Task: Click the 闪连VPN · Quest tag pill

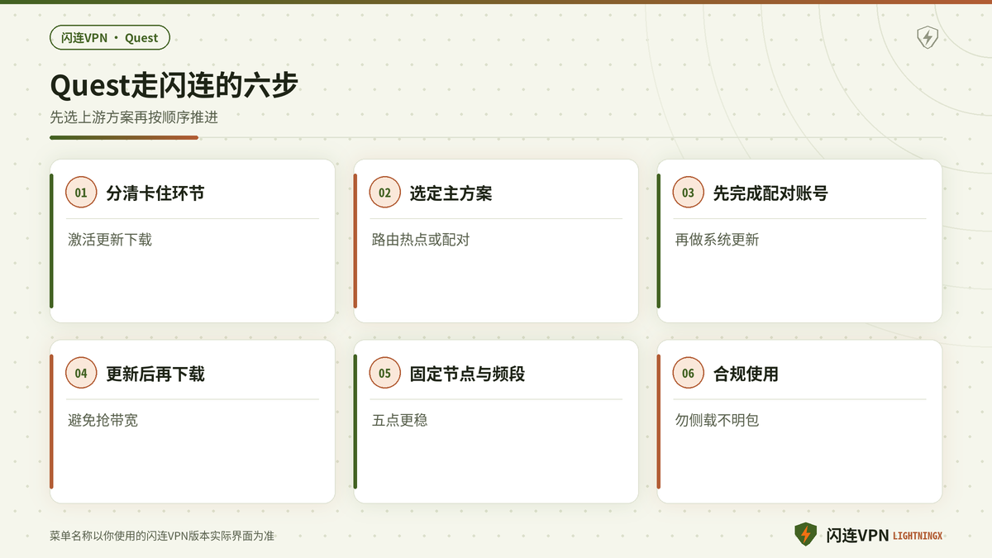Action: point(110,37)
